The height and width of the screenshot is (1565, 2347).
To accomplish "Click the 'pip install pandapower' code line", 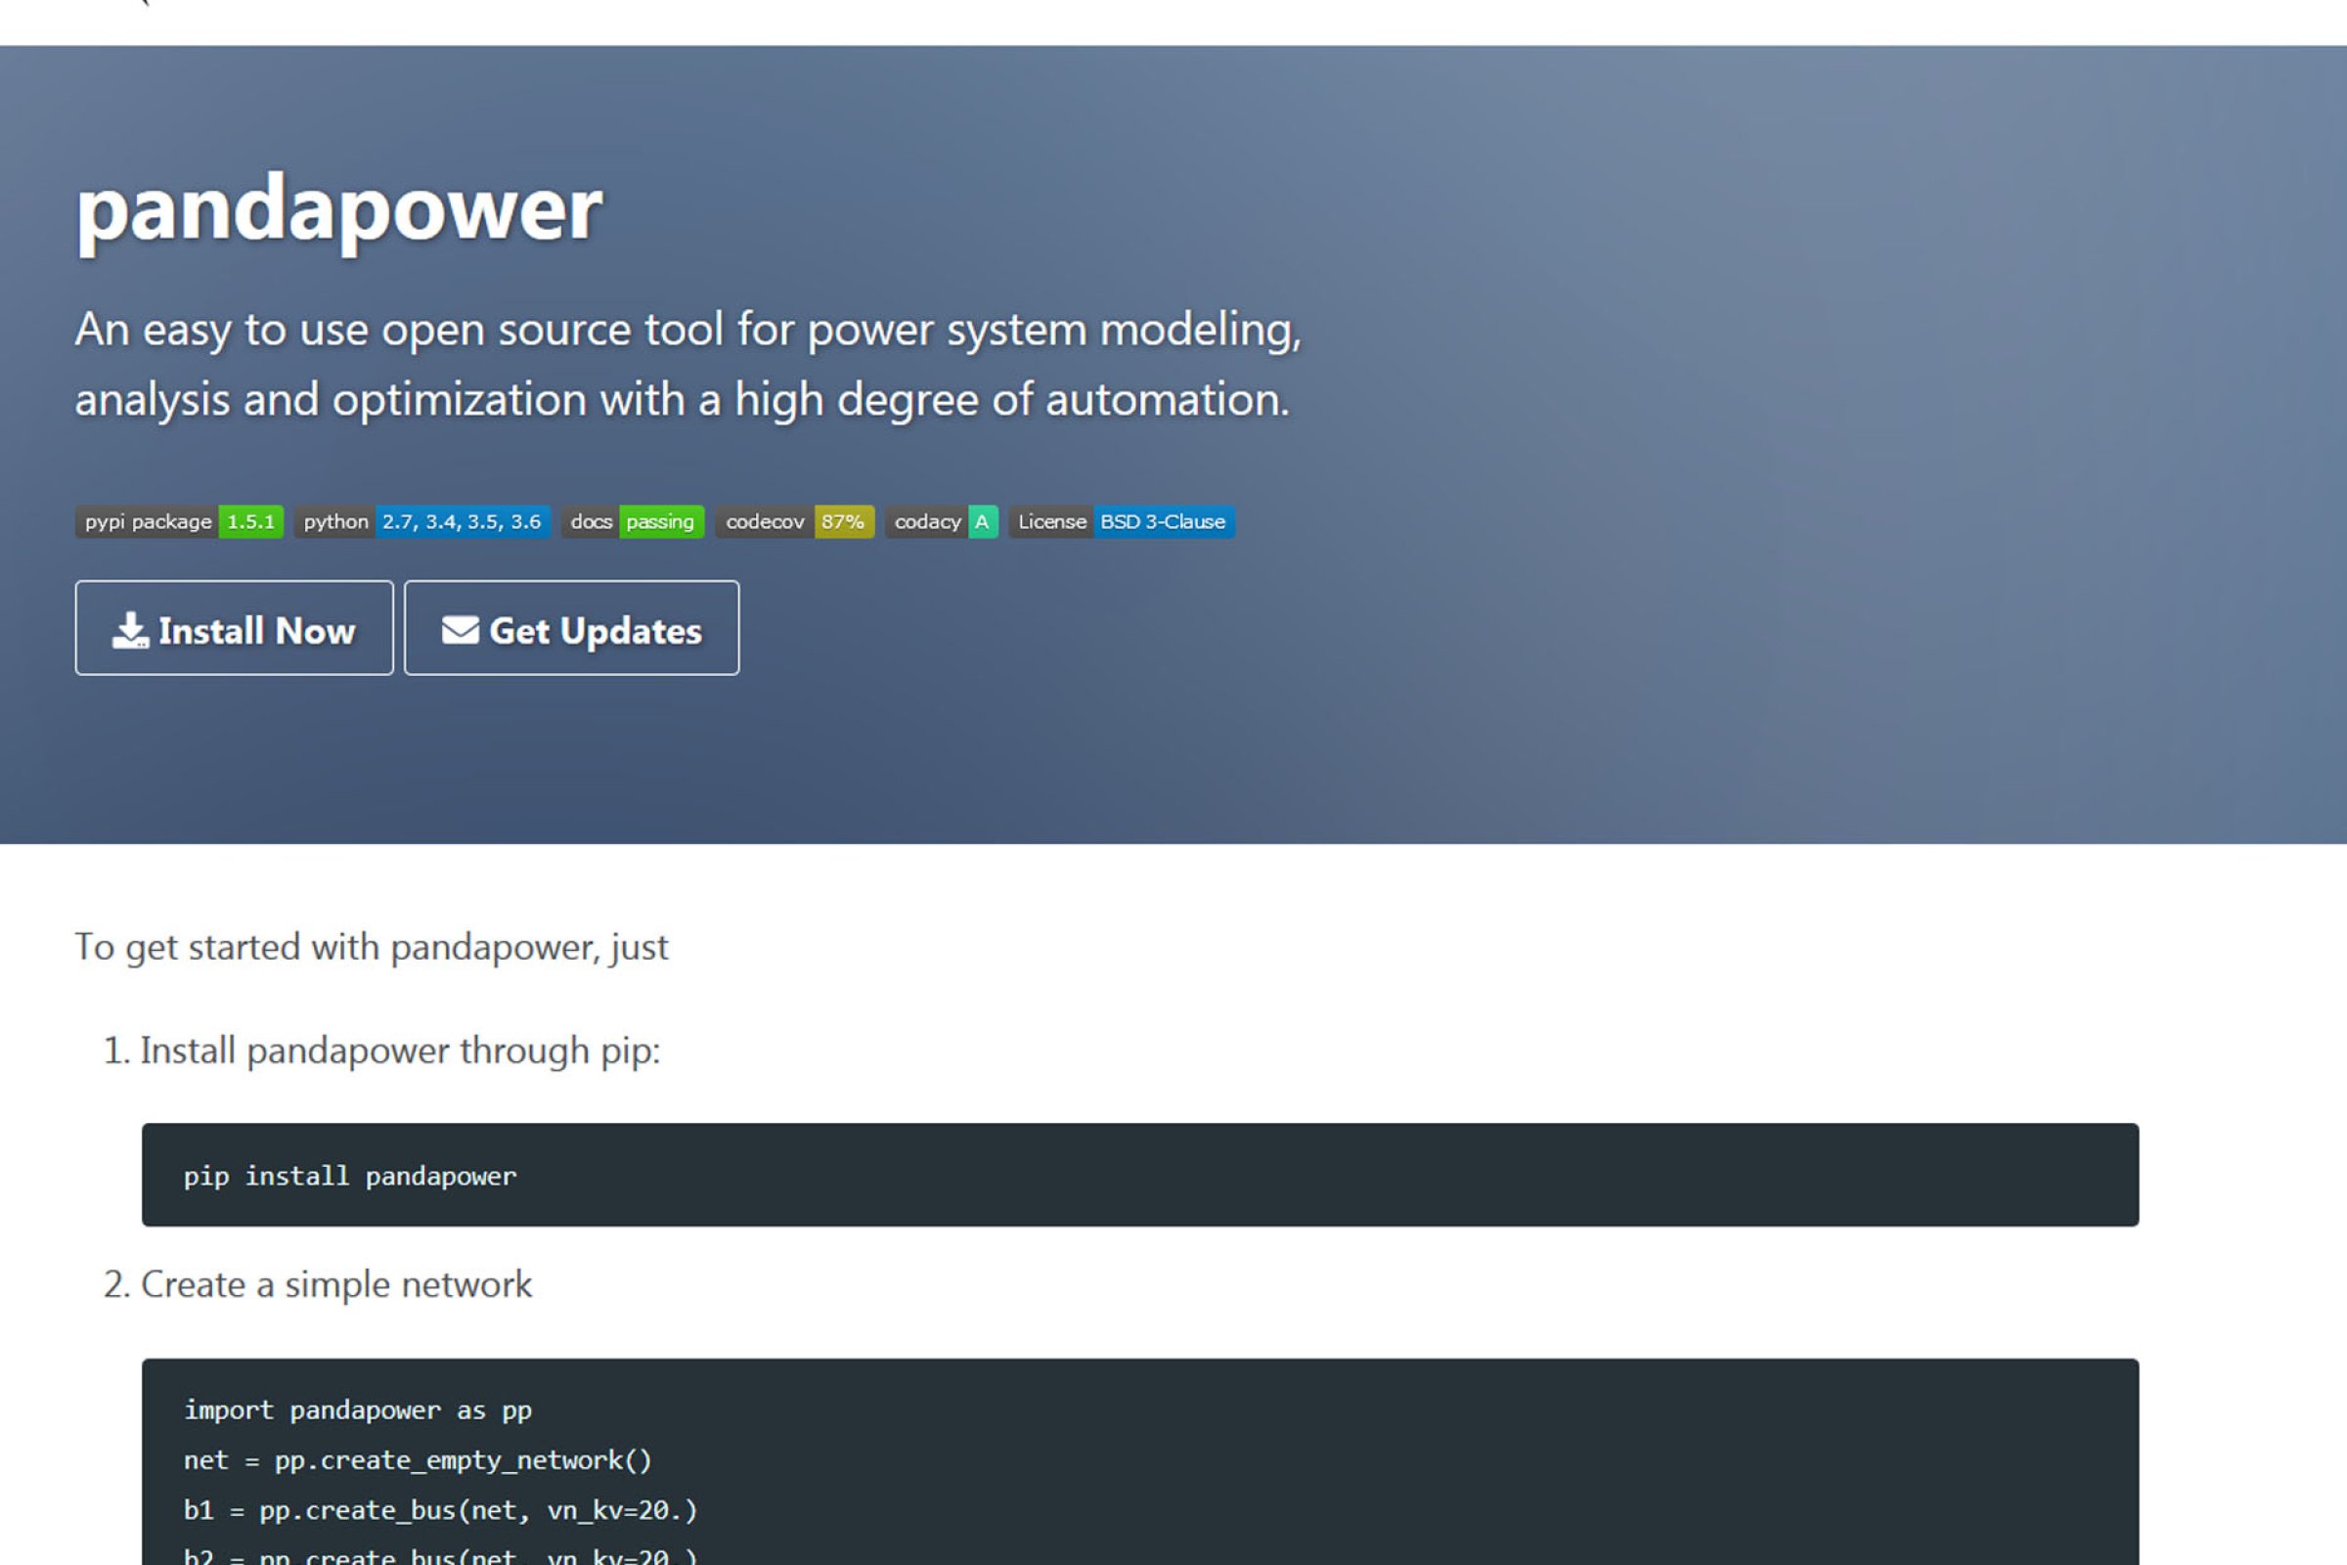I will pos(350,1177).
